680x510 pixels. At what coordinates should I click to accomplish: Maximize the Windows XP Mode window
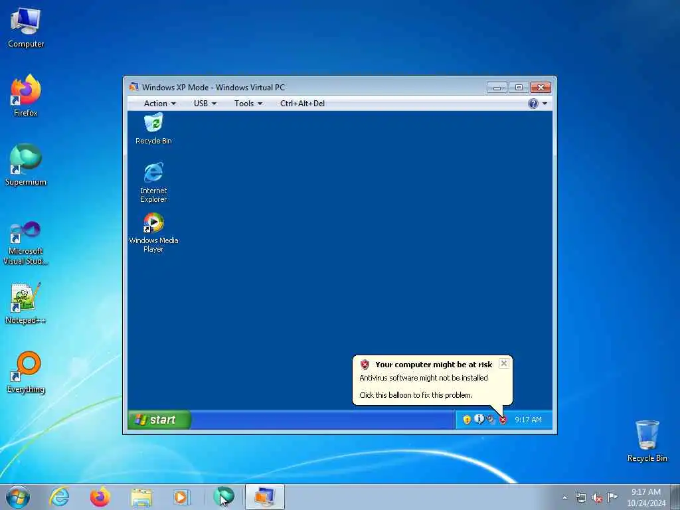[x=519, y=88]
